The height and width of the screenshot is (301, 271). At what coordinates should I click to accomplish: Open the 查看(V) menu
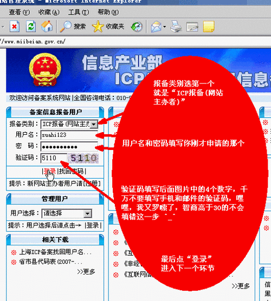tap(20, 12)
